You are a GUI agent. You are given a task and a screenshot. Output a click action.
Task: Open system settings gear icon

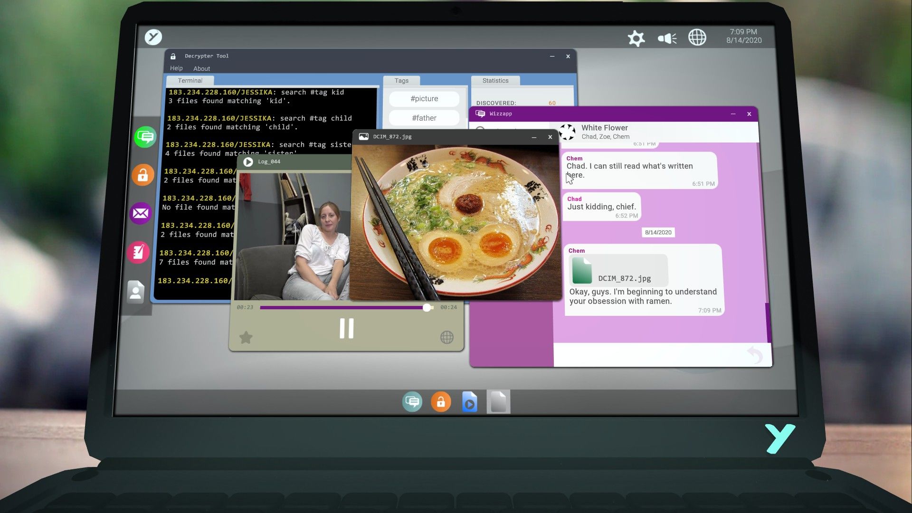(636, 38)
